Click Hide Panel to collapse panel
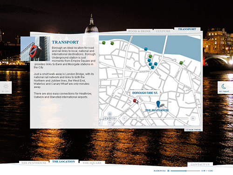The image size is (233, 175). [x=193, y=130]
